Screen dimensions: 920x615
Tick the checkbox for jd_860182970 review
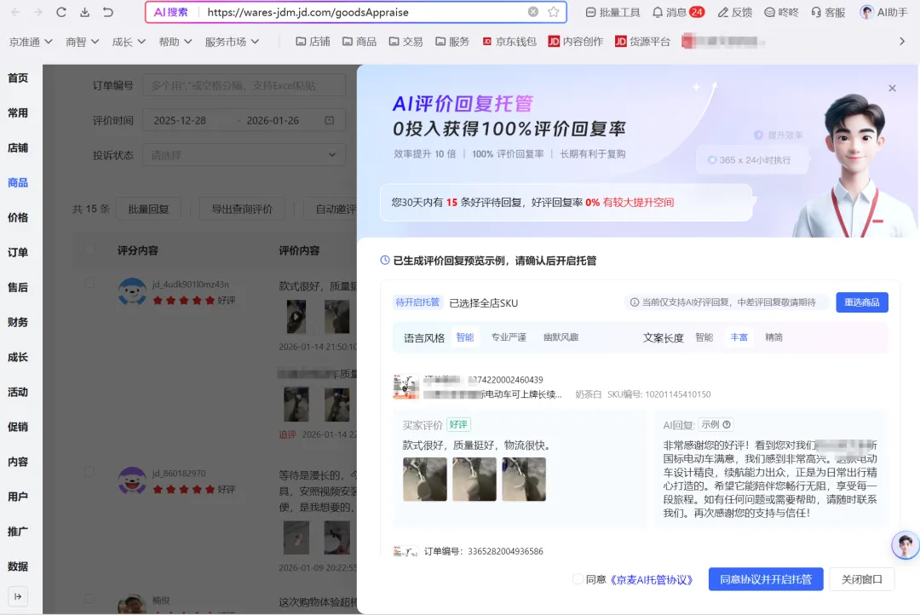(x=89, y=472)
